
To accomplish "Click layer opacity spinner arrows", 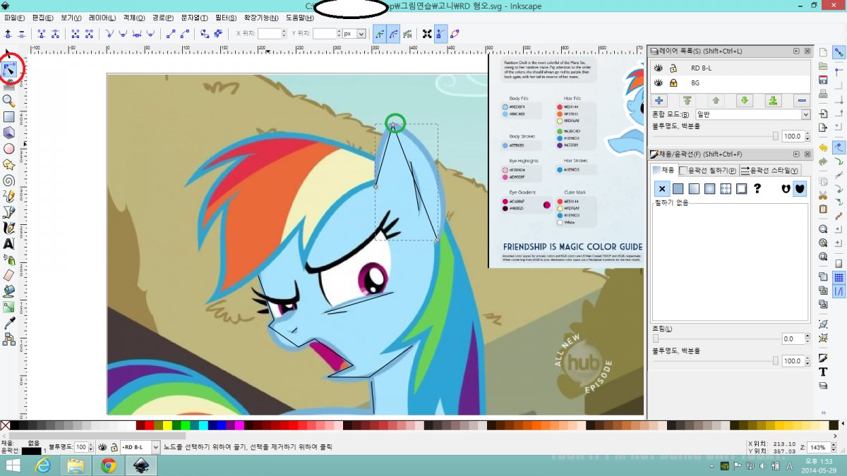I will pyautogui.click(x=807, y=136).
